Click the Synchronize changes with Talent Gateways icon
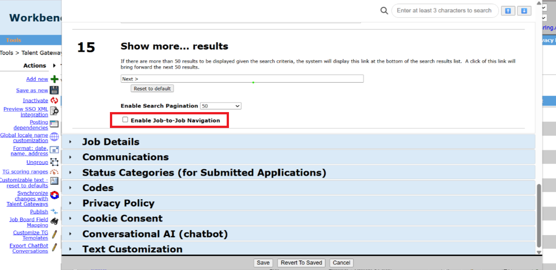This screenshot has height=270, width=556. (55, 196)
